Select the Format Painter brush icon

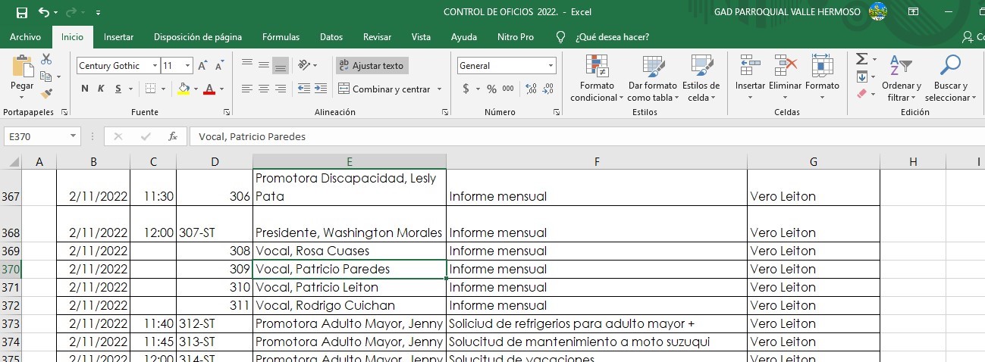pyautogui.click(x=46, y=94)
